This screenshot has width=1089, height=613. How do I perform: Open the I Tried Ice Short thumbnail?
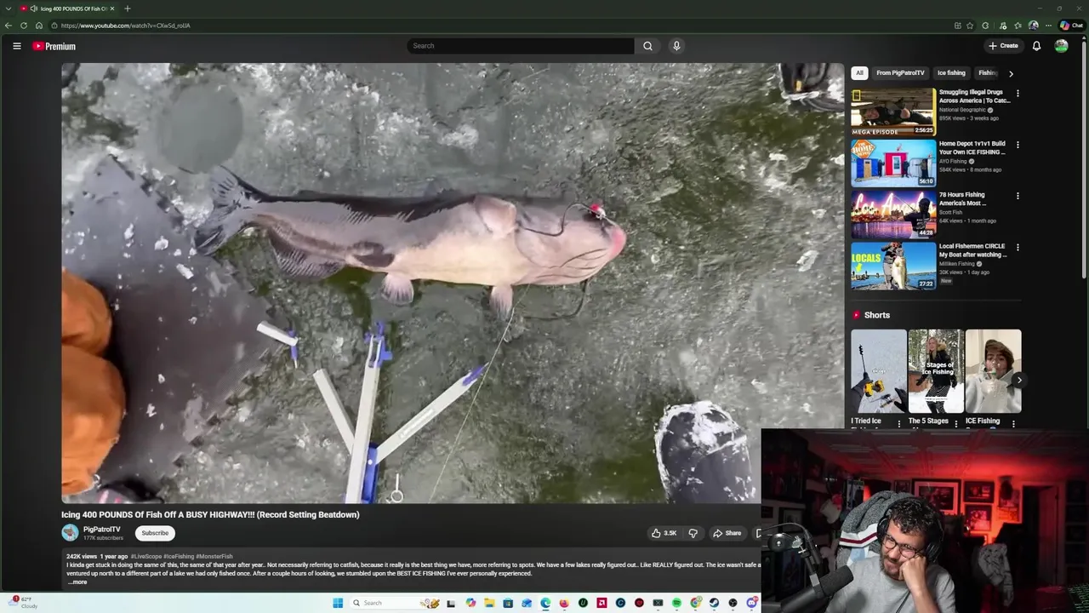(879, 371)
